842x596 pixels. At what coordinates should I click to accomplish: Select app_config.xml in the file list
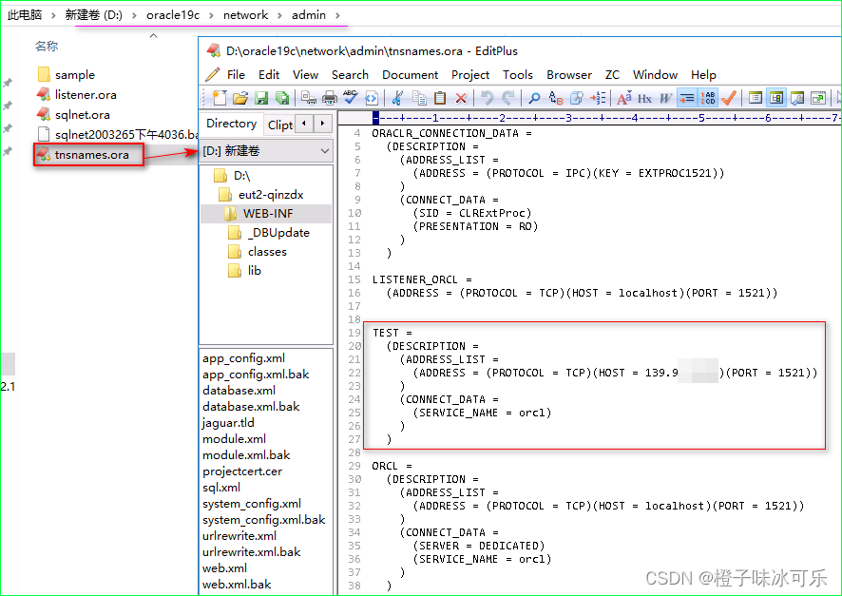[x=244, y=358]
